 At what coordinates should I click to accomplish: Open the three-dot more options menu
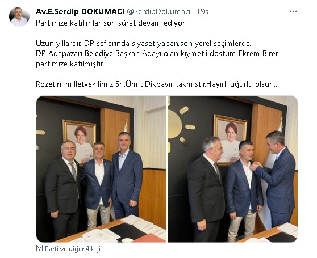click(293, 12)
